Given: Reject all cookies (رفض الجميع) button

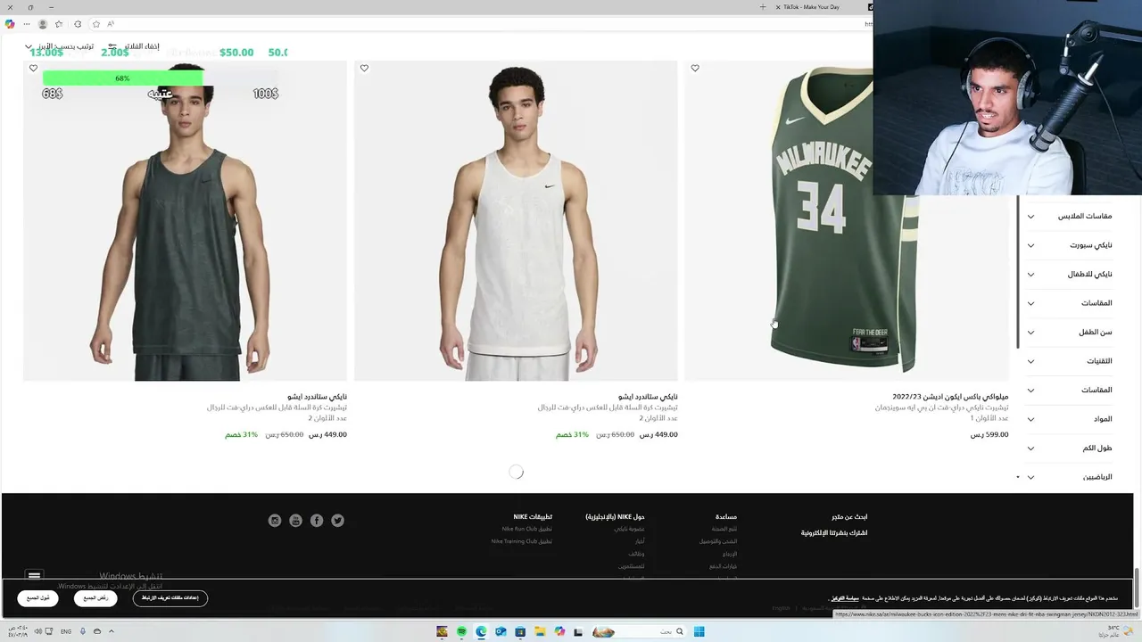Looking at the screenshot, I should coord(95,598).
